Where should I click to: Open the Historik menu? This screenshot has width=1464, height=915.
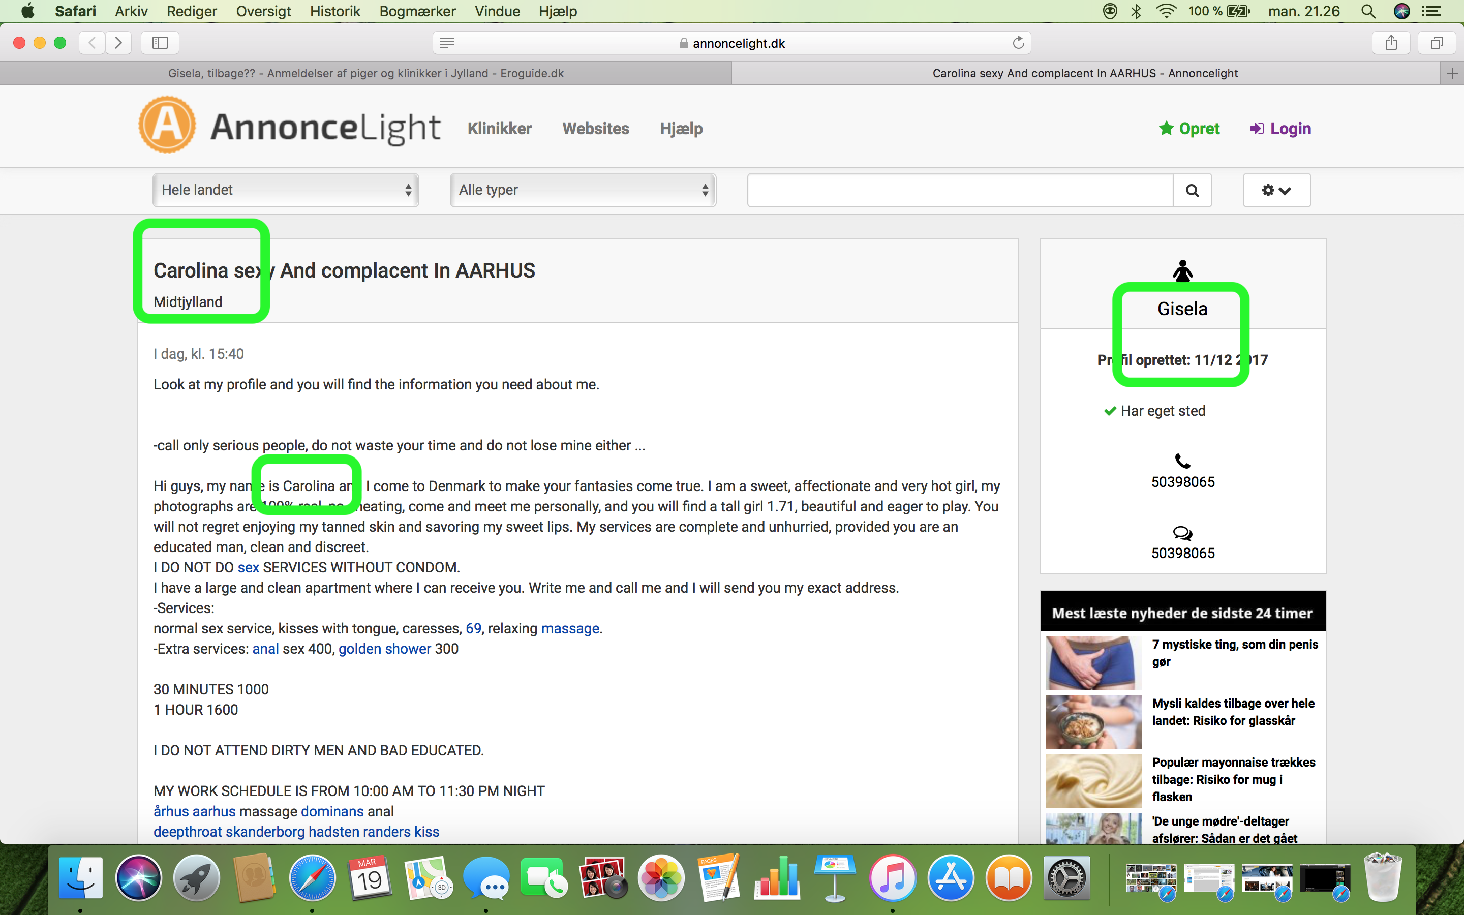point(334,11)
